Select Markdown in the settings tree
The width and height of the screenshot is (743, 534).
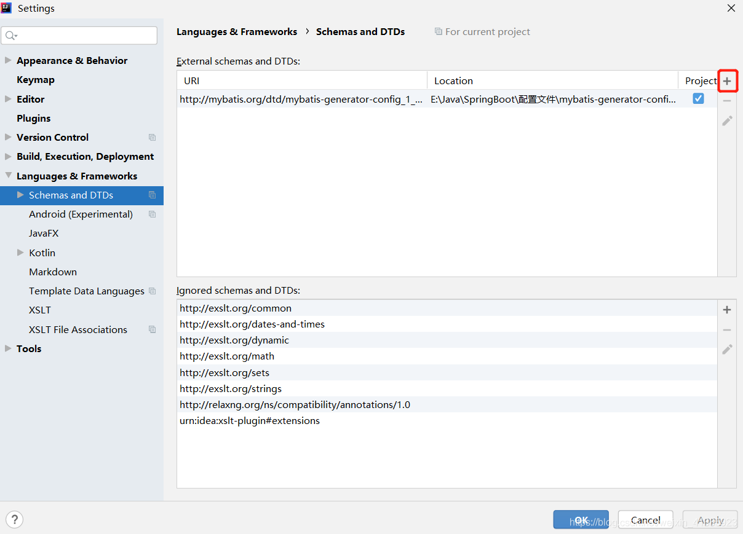[x=53, y=272]
